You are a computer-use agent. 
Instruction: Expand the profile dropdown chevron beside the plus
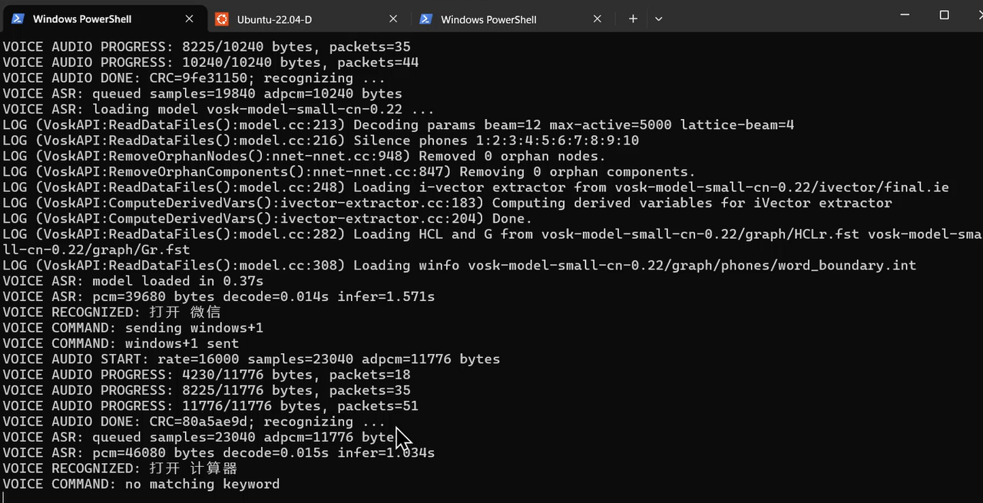pos(658,19)
